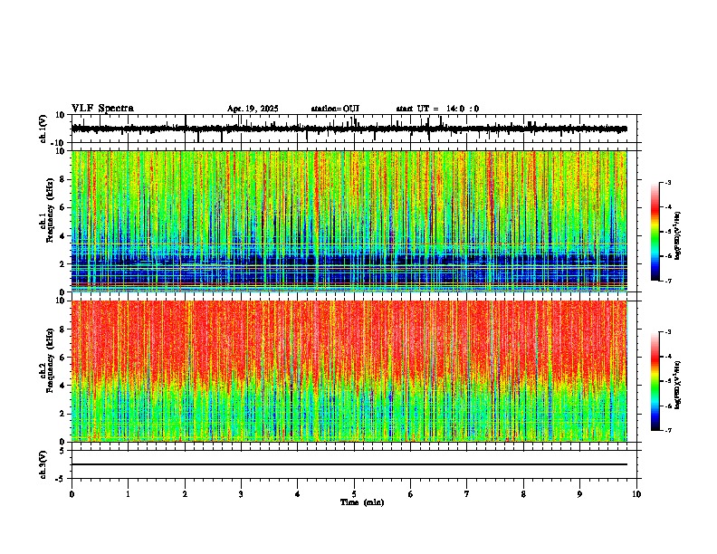
Task: Click the ch.1 color scale bar
Action: (655, 232)
